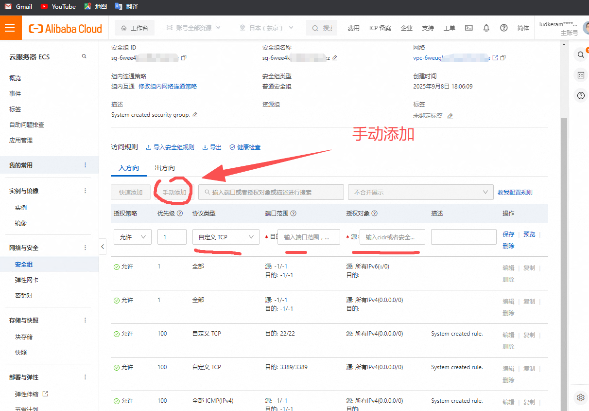The height and width of the screenshot is (411, 589).
Task: Click the port range input field
Action: point(308,237)
